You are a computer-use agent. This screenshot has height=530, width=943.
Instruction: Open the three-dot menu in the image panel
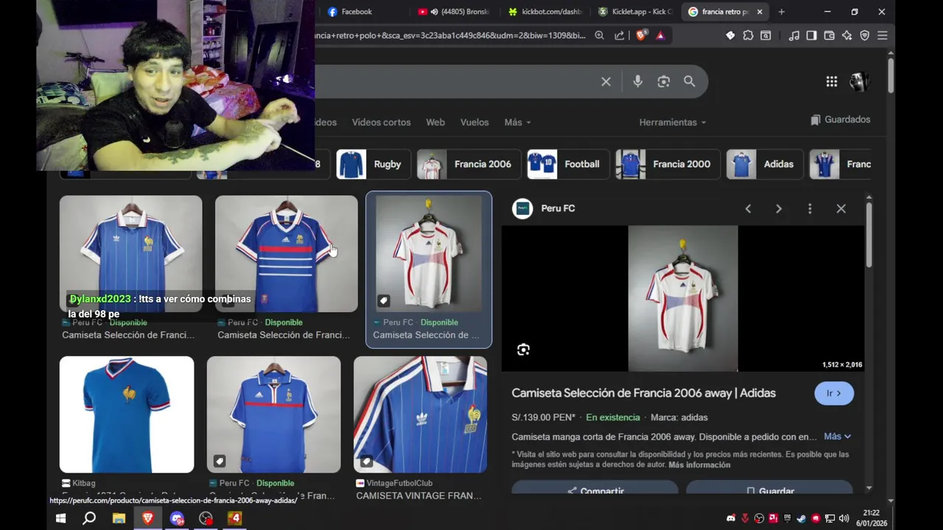click(810, 209)
